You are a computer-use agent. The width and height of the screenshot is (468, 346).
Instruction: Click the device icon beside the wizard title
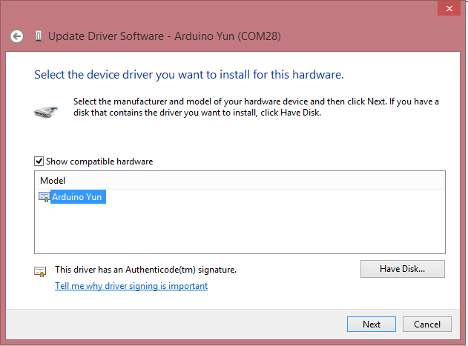pos(38,36)
